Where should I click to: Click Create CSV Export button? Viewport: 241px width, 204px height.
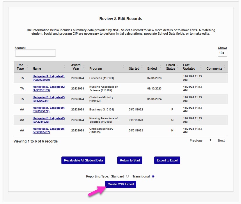point(120,184)
